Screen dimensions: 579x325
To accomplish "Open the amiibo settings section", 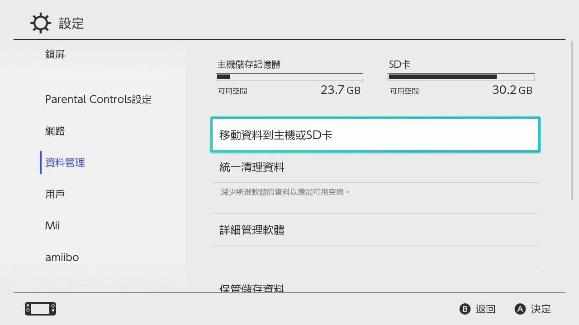I will (x=62, y=257).
